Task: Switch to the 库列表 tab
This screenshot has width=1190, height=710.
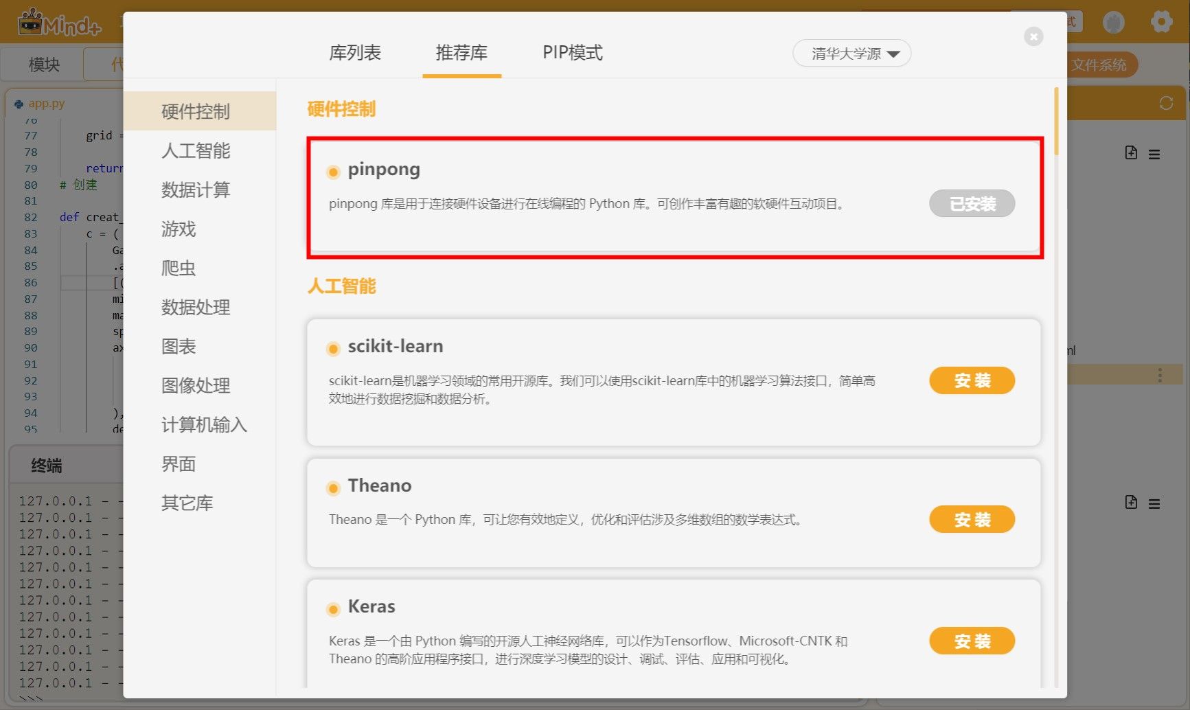Action: pyautogui.click(x=355, y=53)
